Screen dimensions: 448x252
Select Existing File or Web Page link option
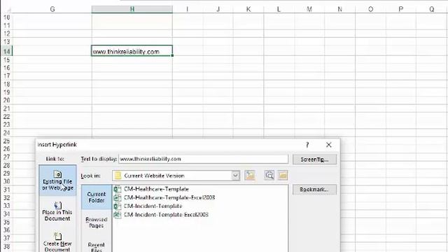pos(57,181)
